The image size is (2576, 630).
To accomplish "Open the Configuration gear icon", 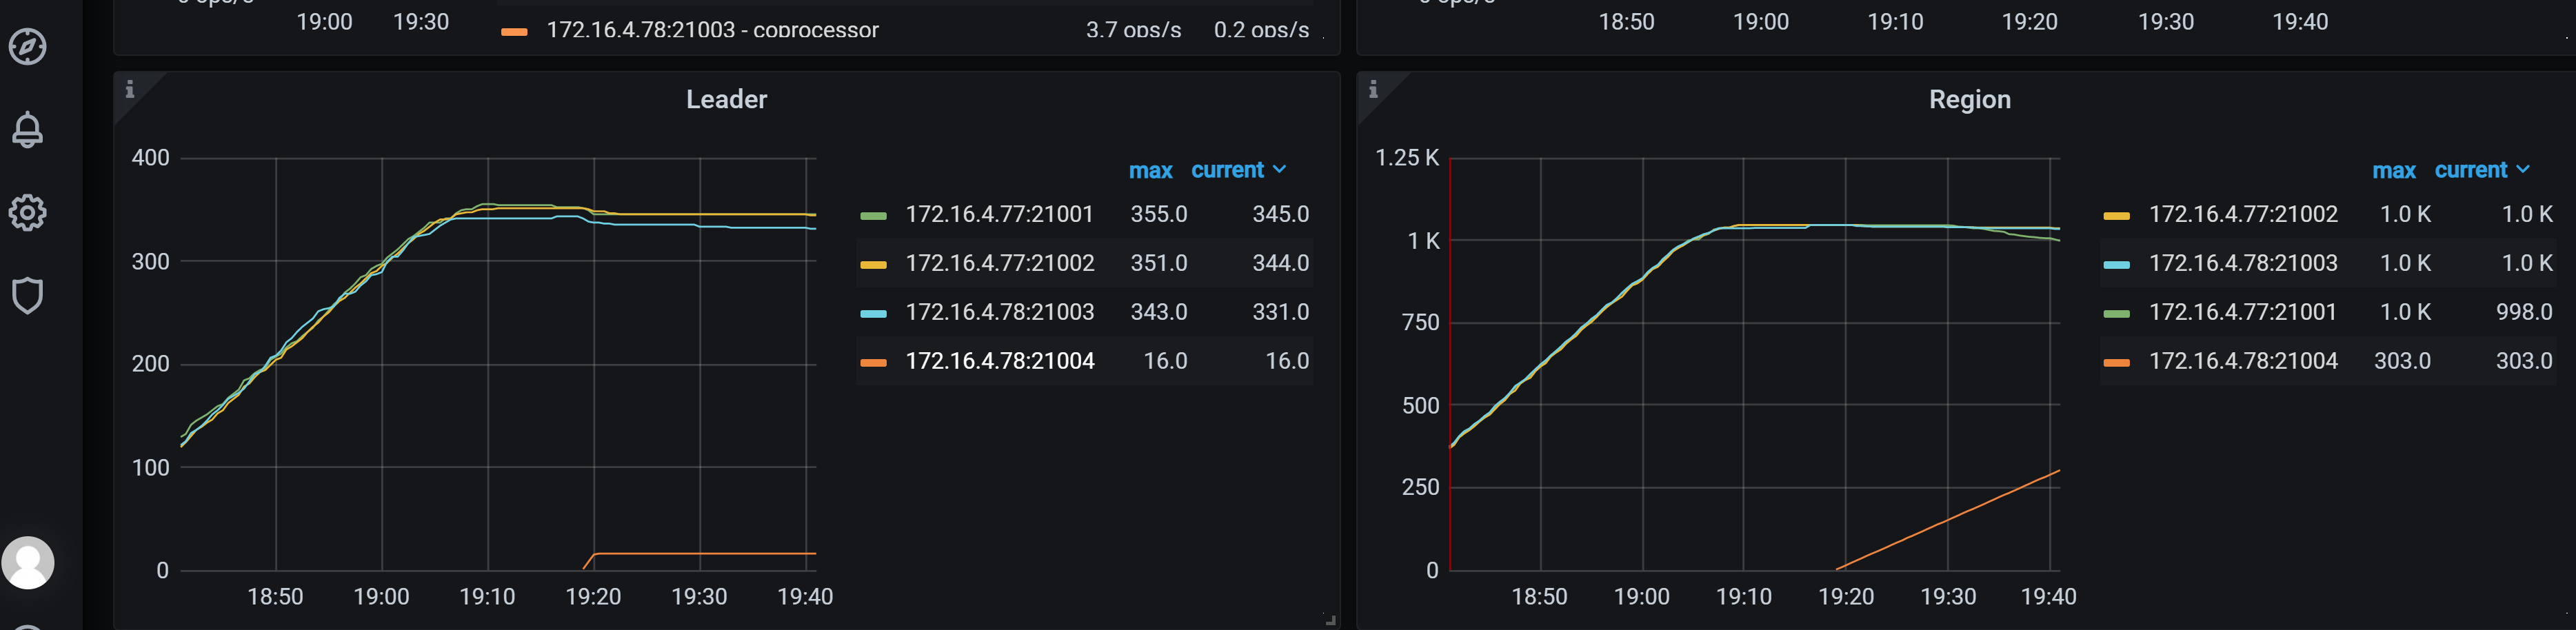I will (x=27, y=212).
